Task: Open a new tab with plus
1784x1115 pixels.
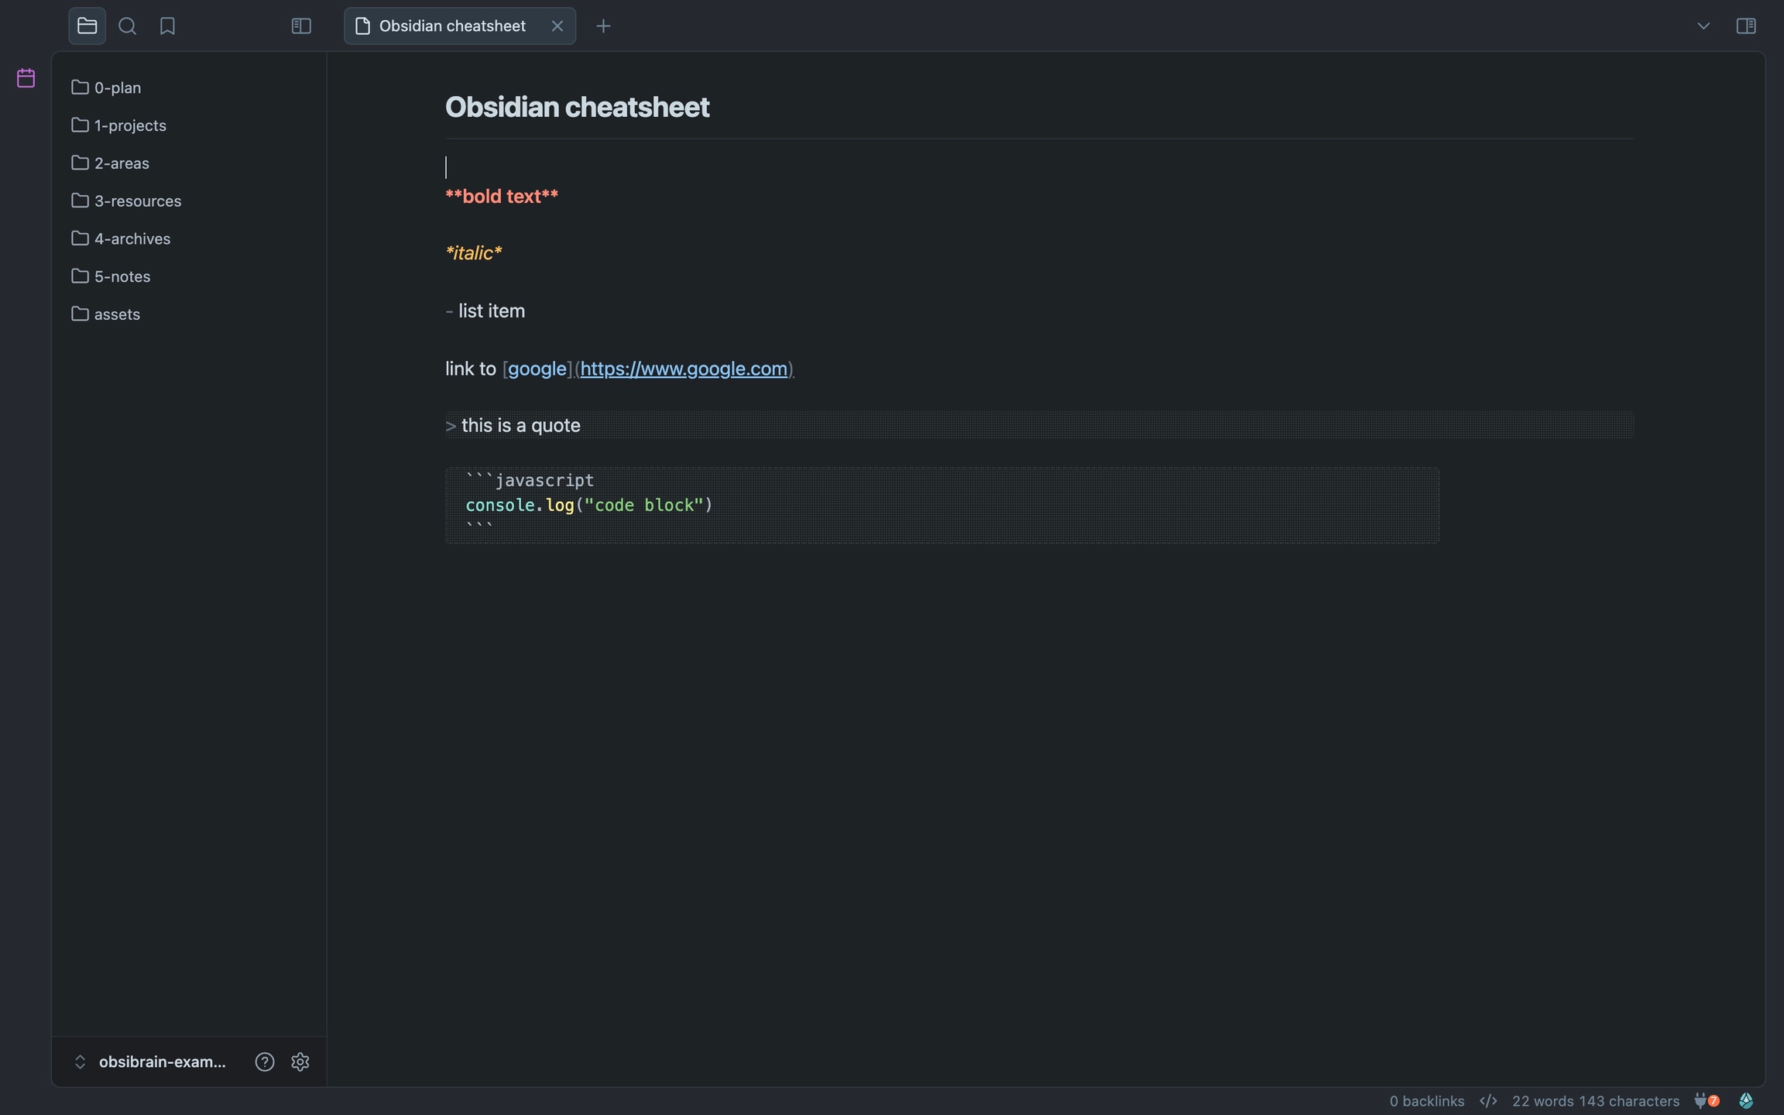Action: point(603,26)
